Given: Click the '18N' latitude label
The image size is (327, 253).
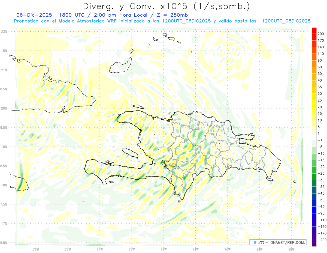Looking at the screenshot, I should pyautogui.click(x=4, y=185).
